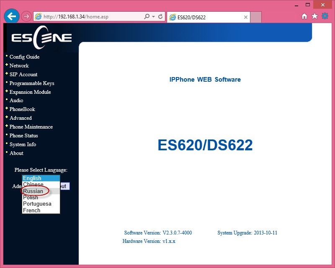Click the ES620/DS622 model heading
Viewport: 335px width, 268px height.
205,145
